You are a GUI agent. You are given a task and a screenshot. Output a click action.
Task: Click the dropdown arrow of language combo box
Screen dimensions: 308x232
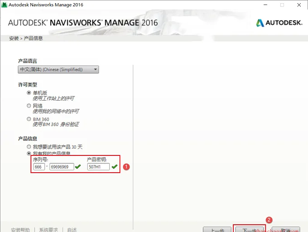(96, 69)
